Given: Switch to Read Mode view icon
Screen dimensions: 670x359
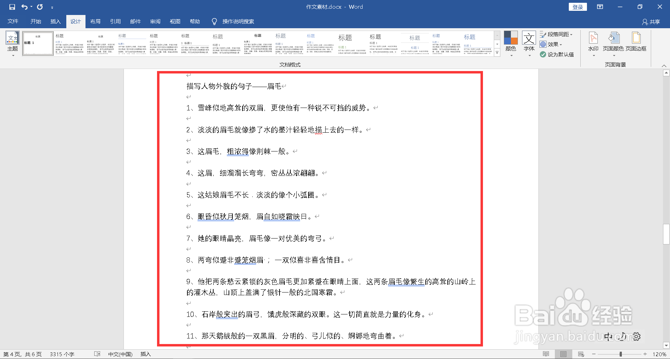Looking at the screenshot, I should tap(546, 354).
